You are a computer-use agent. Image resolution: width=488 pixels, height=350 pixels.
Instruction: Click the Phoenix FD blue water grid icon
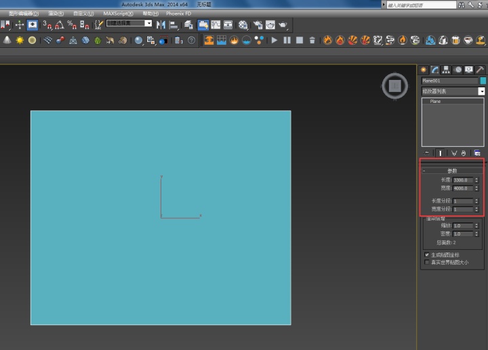(x=221, y=40)
